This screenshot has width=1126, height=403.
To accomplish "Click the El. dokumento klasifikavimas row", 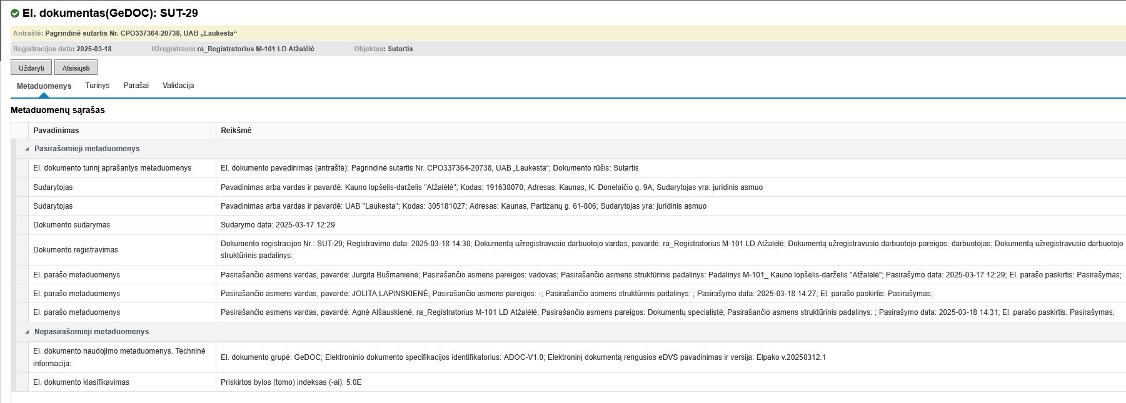I will tap(81, 382).
